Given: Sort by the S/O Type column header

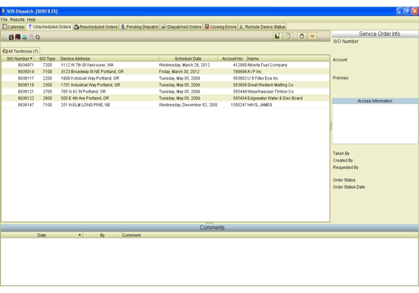Looking at the screenshot, I should (47, 59).
